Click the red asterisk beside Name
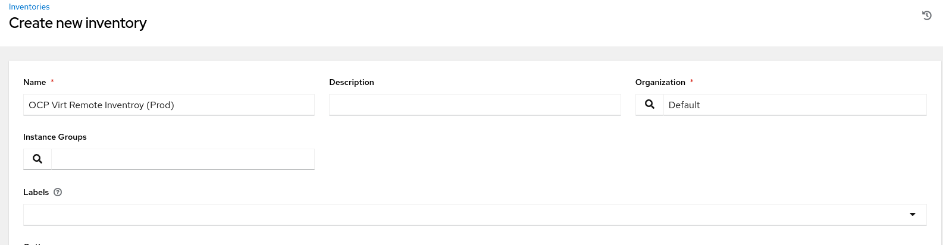 [x=52, y=81]
